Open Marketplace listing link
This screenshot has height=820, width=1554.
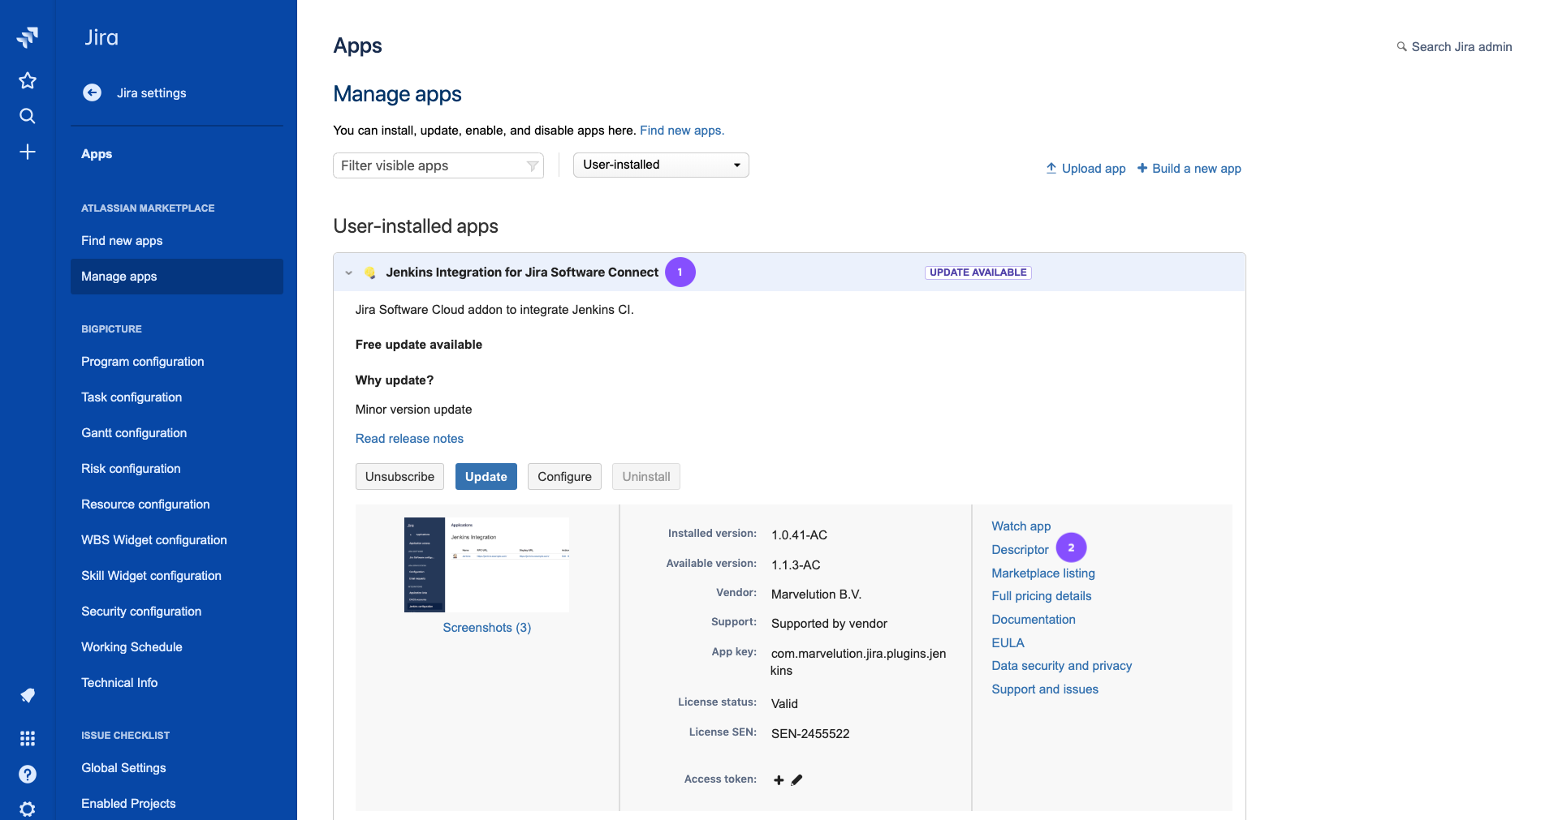click(x=1043, y=573)
